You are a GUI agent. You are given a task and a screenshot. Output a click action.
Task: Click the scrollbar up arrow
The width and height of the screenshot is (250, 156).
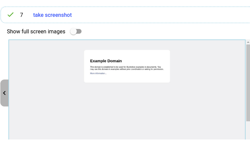pyautogui.click(x=248, y=42)
